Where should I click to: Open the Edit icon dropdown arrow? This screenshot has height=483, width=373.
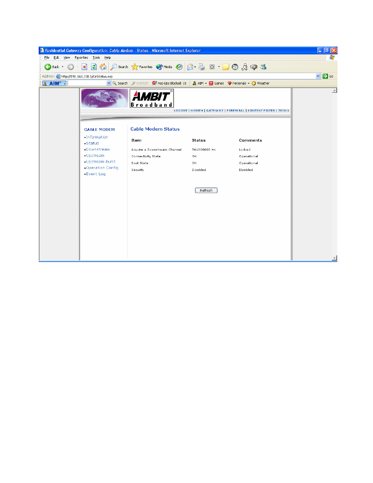(x=219, y=67)
